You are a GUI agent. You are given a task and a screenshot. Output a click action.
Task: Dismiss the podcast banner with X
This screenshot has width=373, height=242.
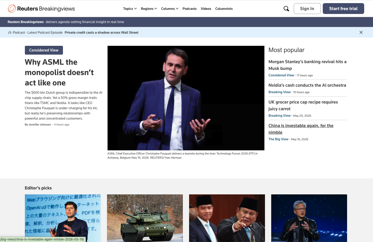[x=361, y=32]
